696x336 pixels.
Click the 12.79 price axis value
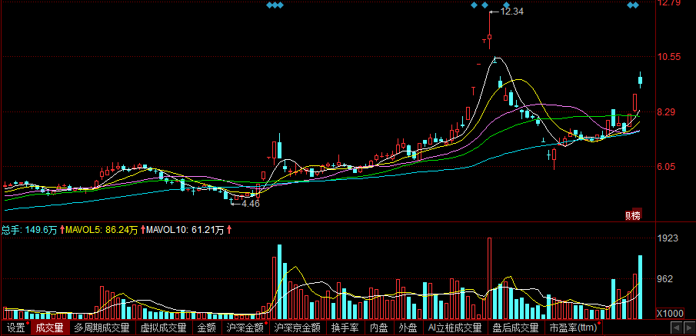pyautogui.click(x=669, y=3)
